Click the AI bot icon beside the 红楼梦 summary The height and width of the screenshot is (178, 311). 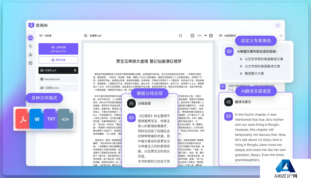(131, 118)
